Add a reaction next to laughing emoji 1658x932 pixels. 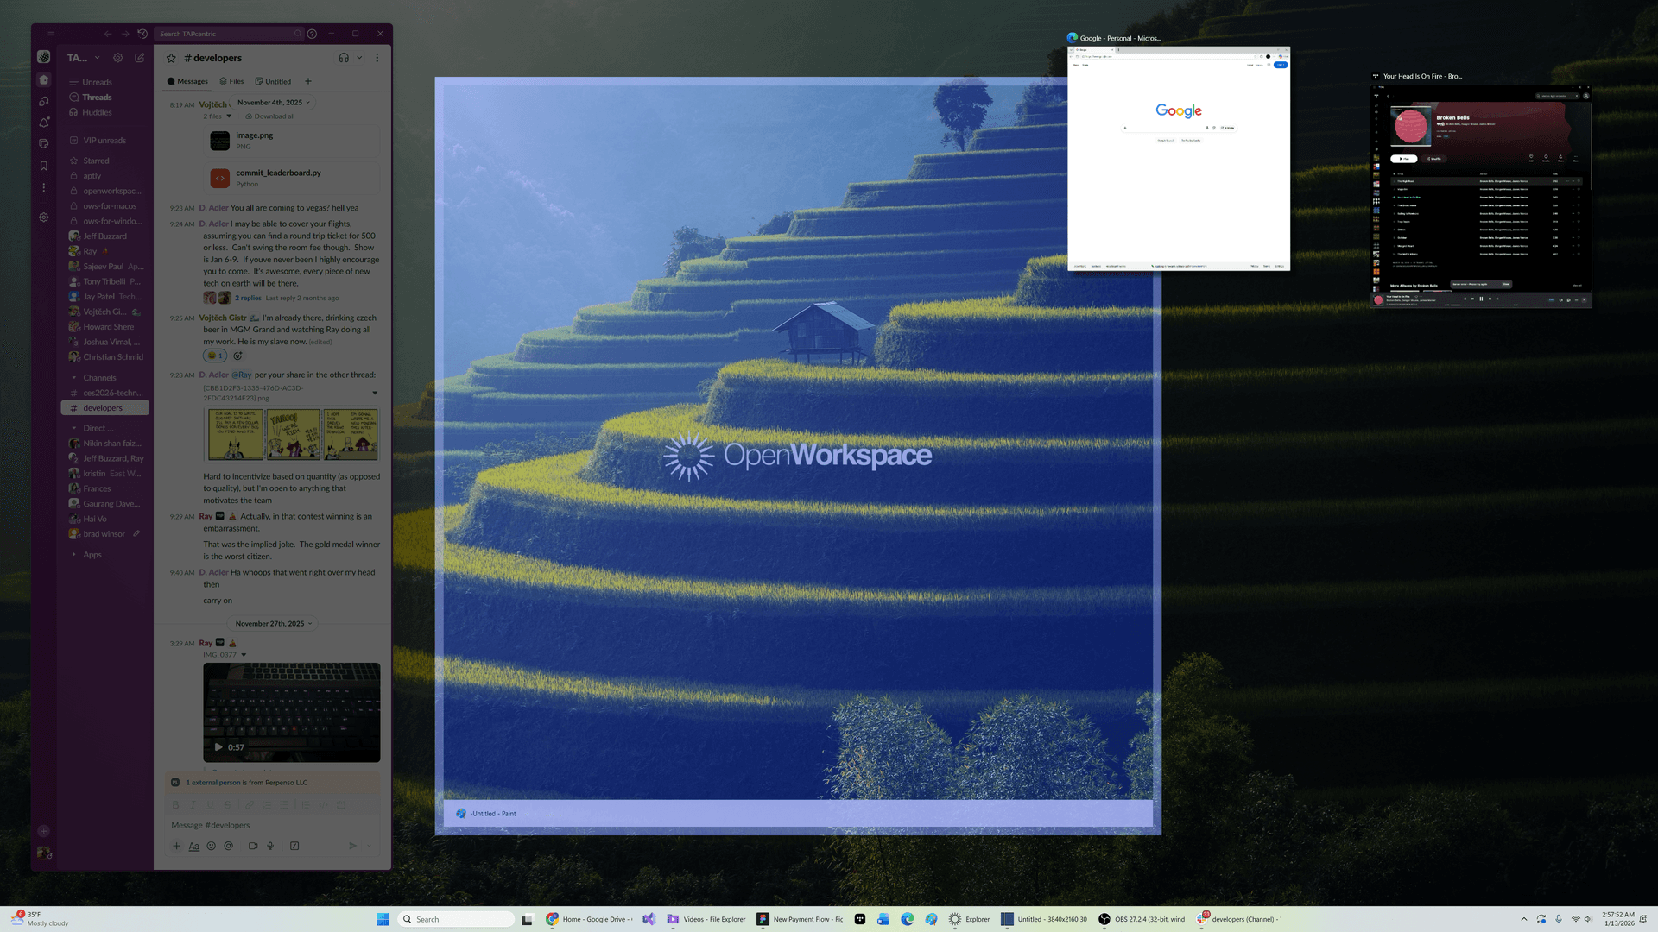point(237,356)
